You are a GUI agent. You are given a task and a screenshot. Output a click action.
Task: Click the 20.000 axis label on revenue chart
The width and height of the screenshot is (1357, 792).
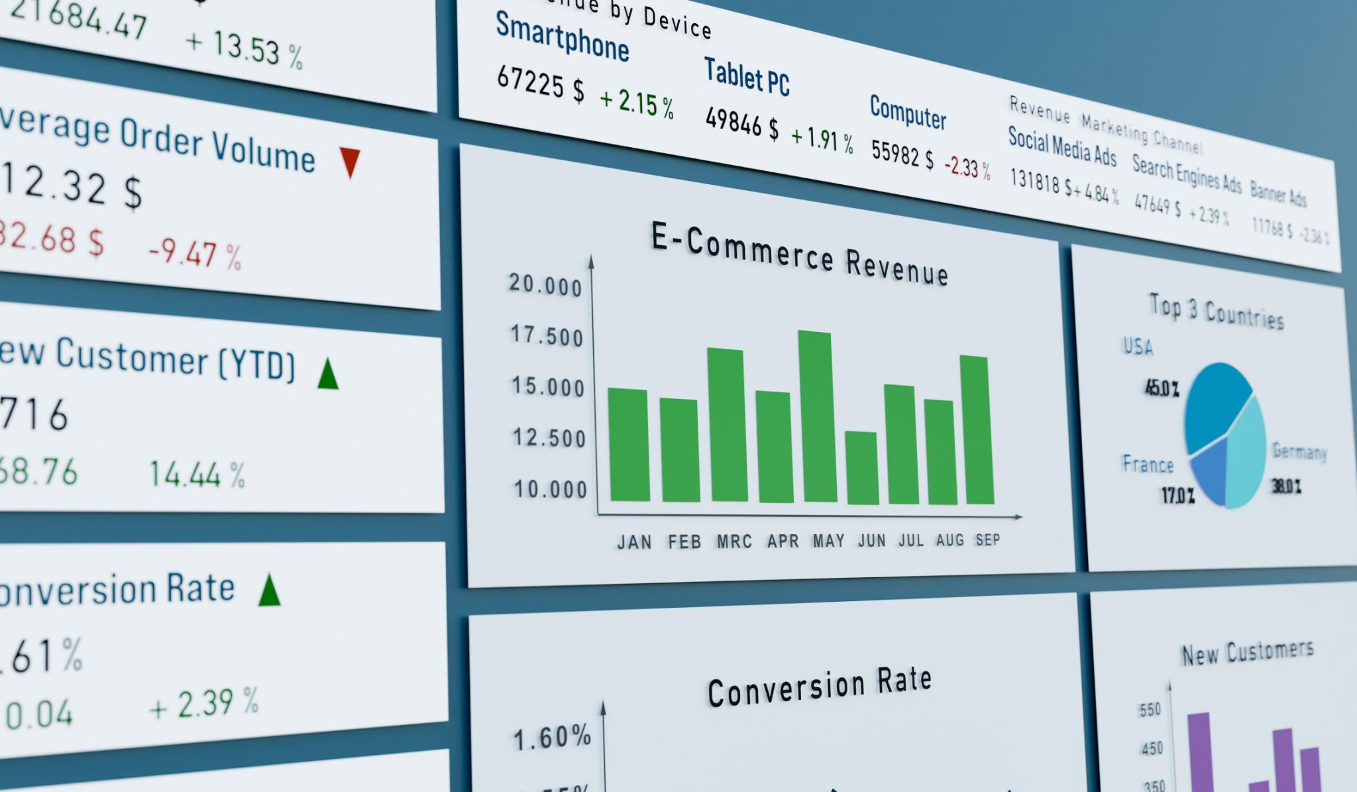(545, 285)
